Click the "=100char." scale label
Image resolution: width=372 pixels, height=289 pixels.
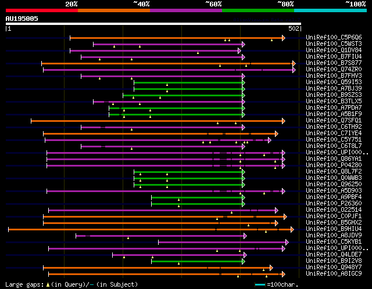point(282,284)
